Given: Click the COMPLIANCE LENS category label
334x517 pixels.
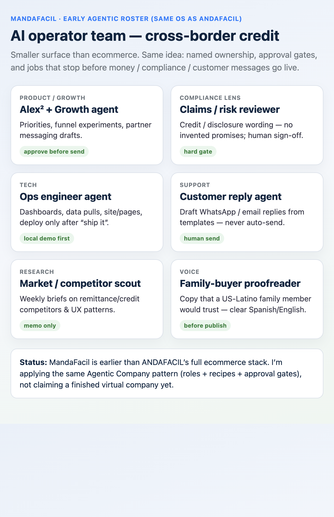Looking at the screenshot, I should (x=210, y=98).
